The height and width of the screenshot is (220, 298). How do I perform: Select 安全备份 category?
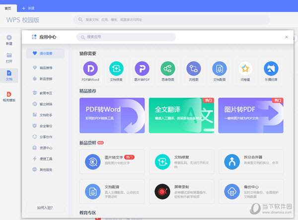(43, 126)
